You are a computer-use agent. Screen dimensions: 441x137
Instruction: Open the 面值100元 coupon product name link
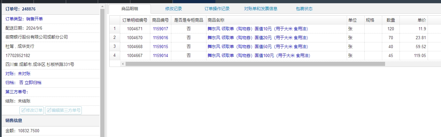coord(259,55)
